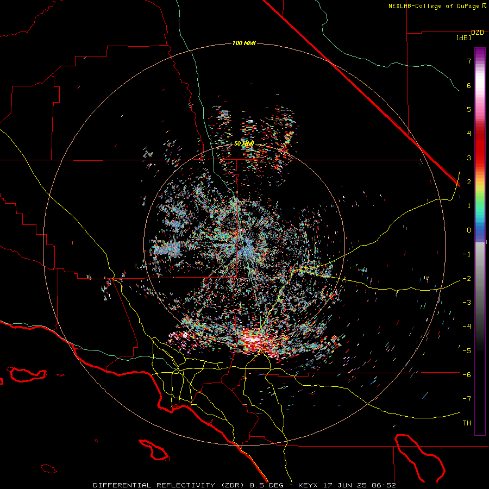The width and height of the screenshot is (489, 489).
Task: Click the DIFFERENTIAL REFLECTIVITY (ZDR) caption text
Action: (x=170, y=485)
